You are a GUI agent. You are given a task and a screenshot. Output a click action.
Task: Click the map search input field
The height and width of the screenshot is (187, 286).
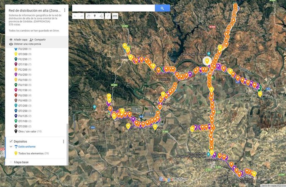114,8
